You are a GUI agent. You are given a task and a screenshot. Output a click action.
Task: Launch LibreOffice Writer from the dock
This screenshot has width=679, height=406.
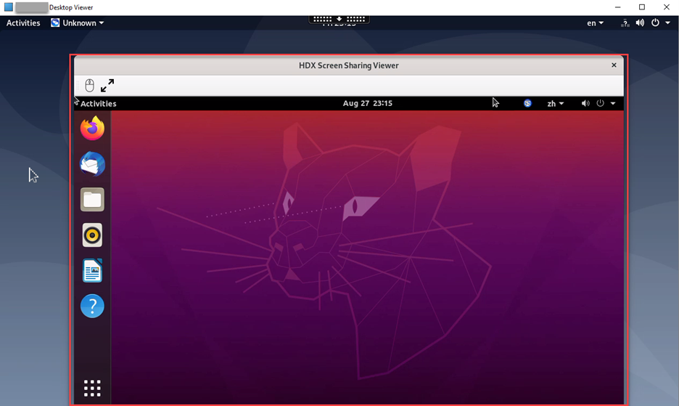pos(92,271)
